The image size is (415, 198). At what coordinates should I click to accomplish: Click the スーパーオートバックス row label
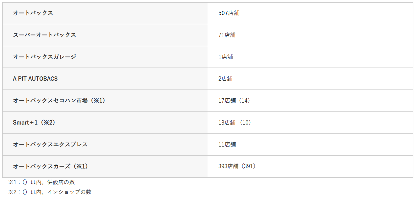(44, 35)
